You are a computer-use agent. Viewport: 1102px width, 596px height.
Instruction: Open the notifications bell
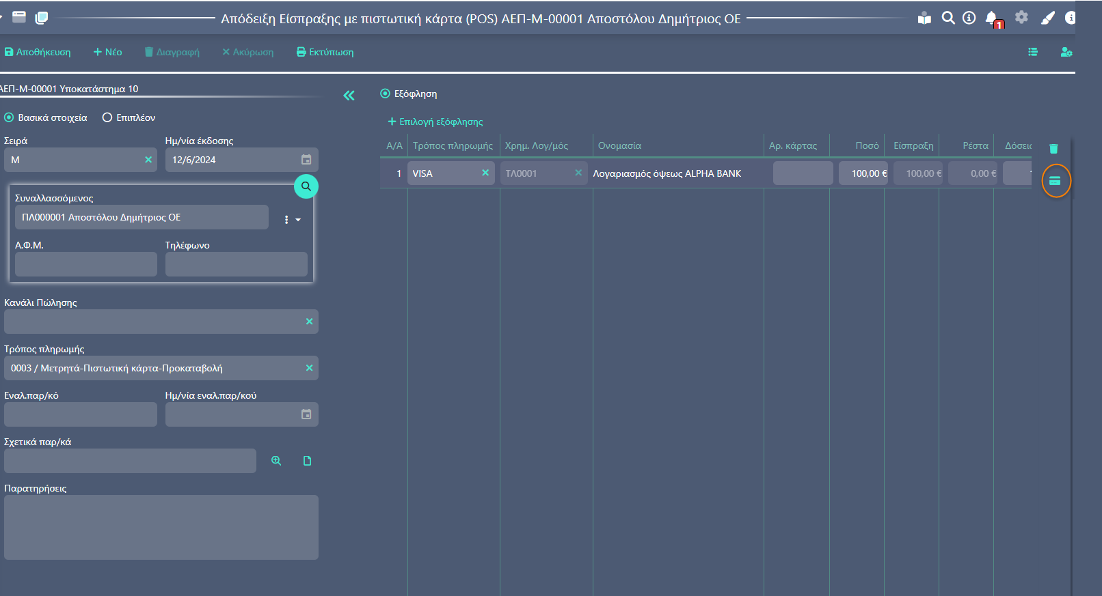992,18
